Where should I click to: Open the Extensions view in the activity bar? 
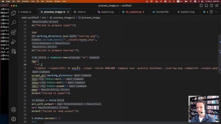(x=14, y=32)
